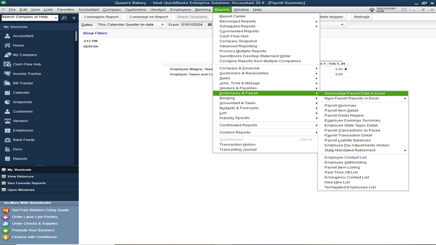Click the sidebar shortcuts scrollbar

76,36
